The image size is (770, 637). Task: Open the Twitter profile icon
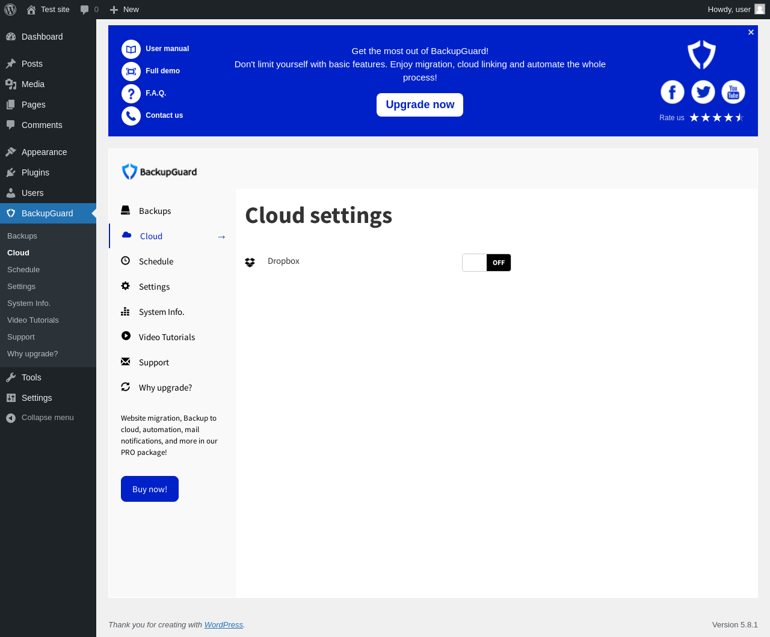click(x=703, y=92)
